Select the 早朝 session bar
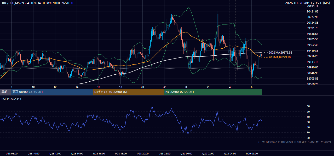The image size is (334, 156). 5,92
